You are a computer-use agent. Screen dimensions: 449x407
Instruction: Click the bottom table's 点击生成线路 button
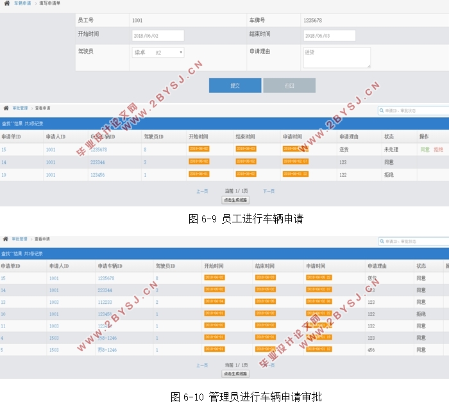pyautogui.click(x=235, y=374)
